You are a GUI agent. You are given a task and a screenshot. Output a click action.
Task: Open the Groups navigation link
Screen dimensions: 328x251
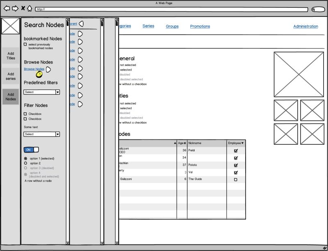coord(172,26)
